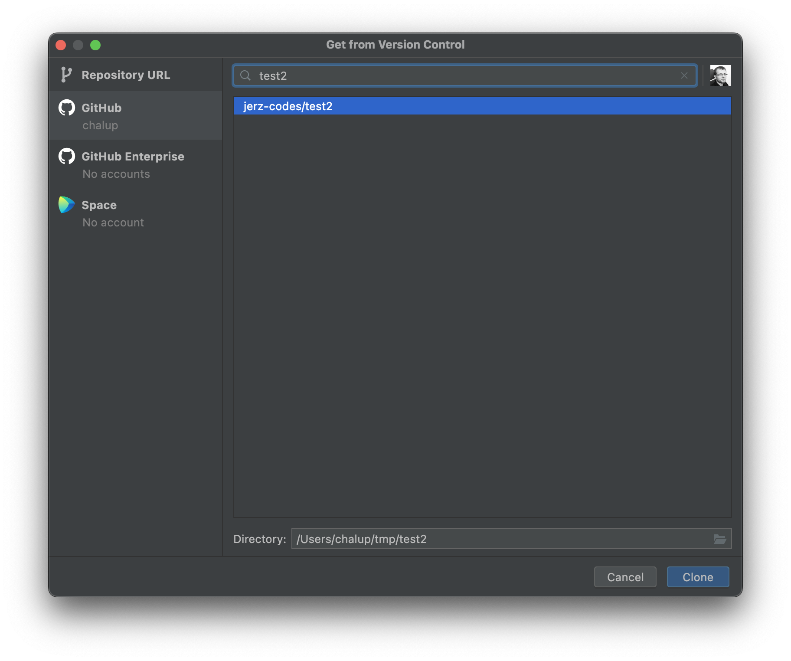The image size is (791, 661).
Task: Focus the repository search field
Action: click(x=465, y=75)
